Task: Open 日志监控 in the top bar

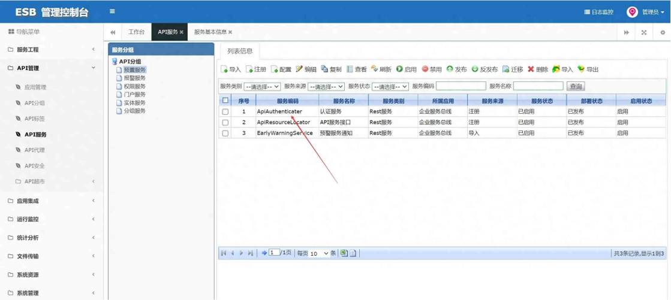Action: tap(599, 12)
